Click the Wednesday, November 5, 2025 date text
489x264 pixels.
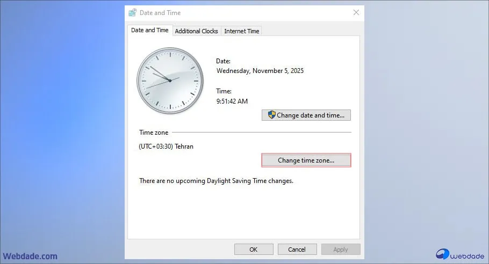click(x=260, y=71)
